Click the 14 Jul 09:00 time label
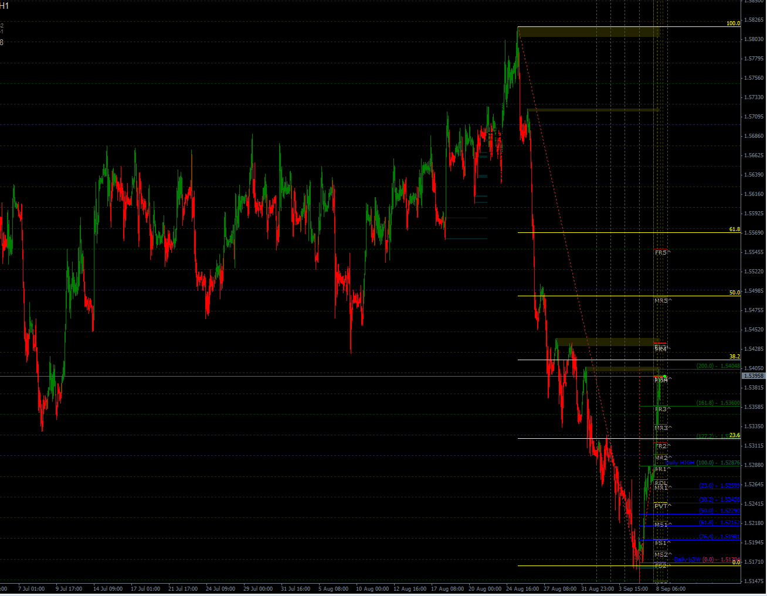The width and height of the screenshot is (767, 596). [108, 588]
